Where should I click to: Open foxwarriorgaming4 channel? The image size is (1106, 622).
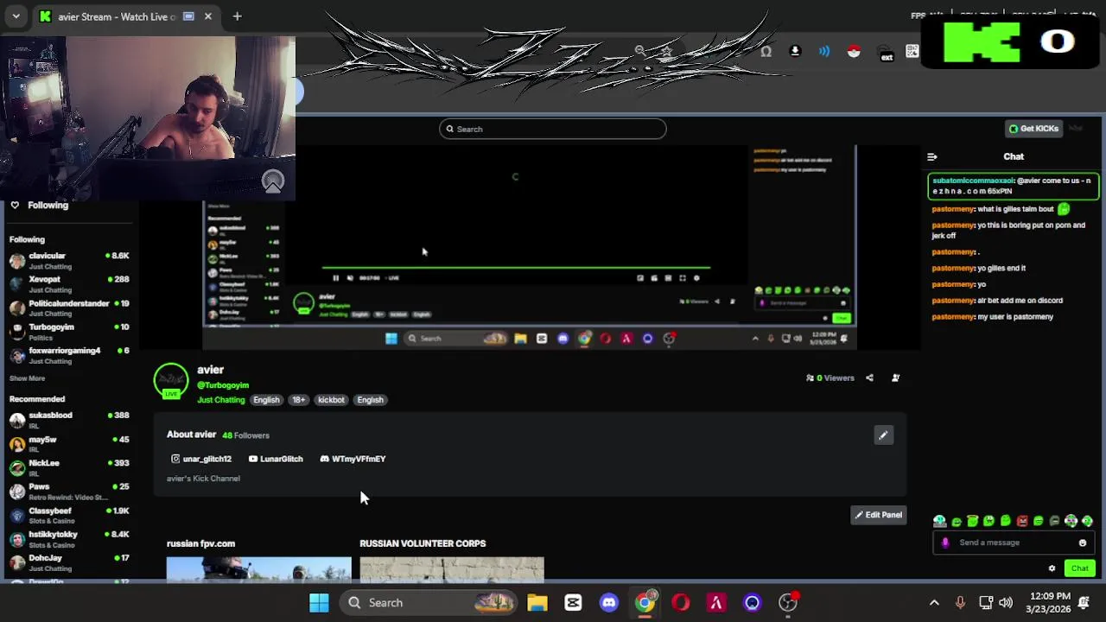point(69,355)
